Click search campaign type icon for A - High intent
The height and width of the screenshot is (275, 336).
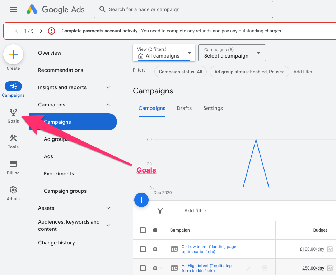tap(174, 268)
